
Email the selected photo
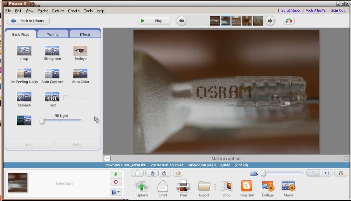click(x=163, y=188)
